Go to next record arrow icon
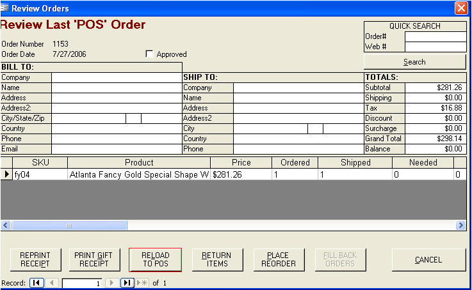Screen dimensions: 472x290 pos(111,283)
